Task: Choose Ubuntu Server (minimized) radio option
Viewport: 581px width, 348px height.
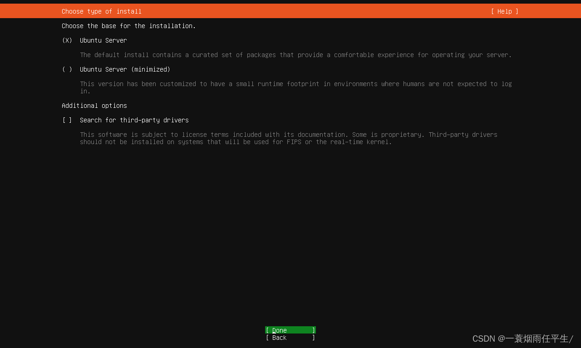Action: pyautogui.click(x=67, y=69)
